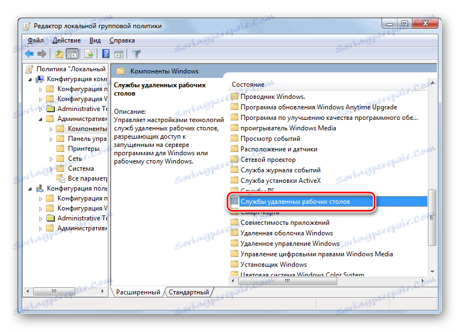Click the Конфигурация компьютера computer icon
Screen dimensions: 460x332
(x=40, y=79)
